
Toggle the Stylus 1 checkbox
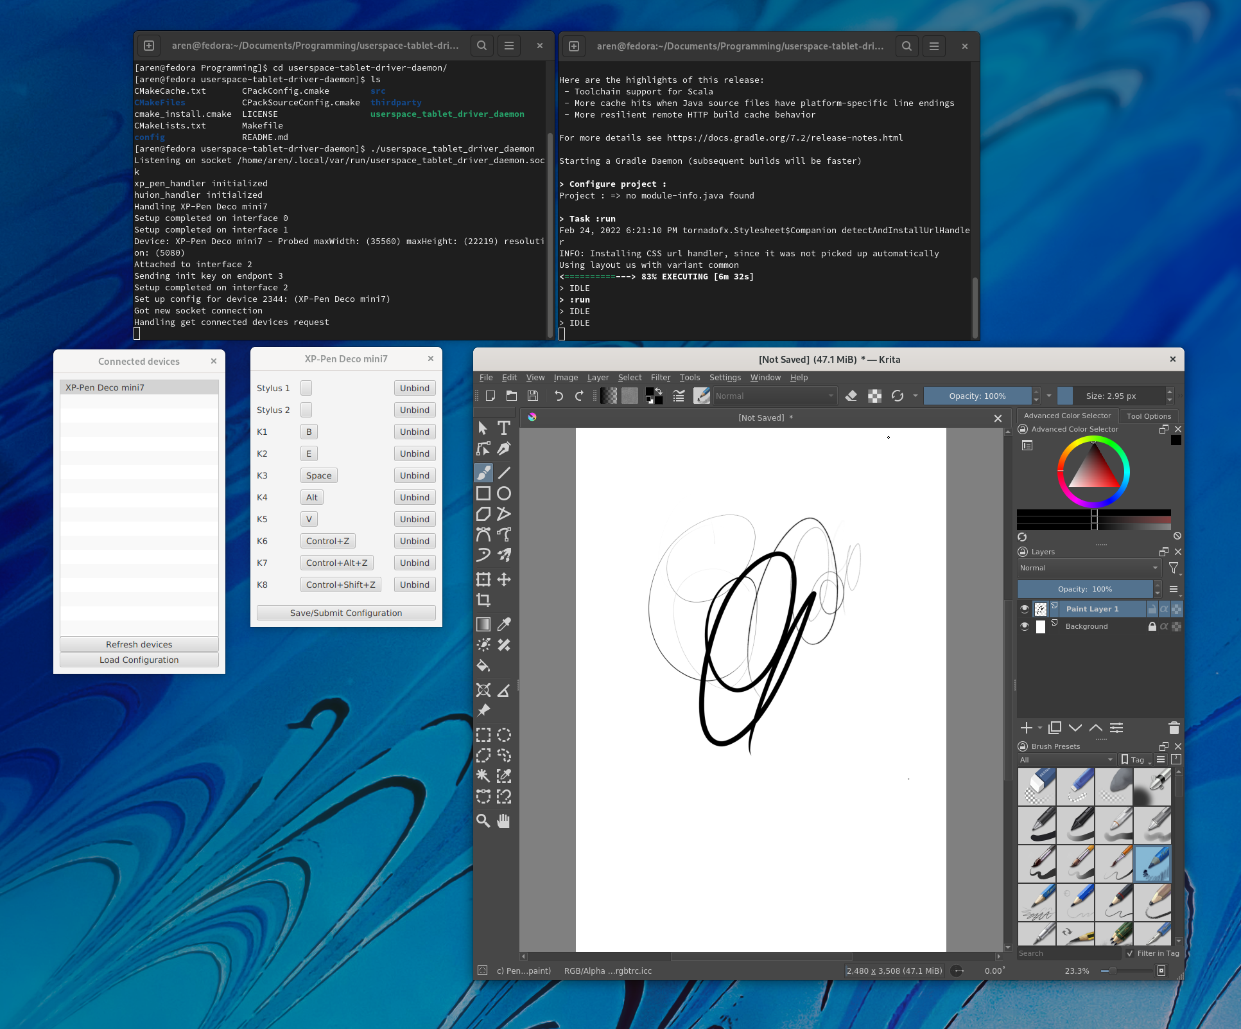pos(306,387)
